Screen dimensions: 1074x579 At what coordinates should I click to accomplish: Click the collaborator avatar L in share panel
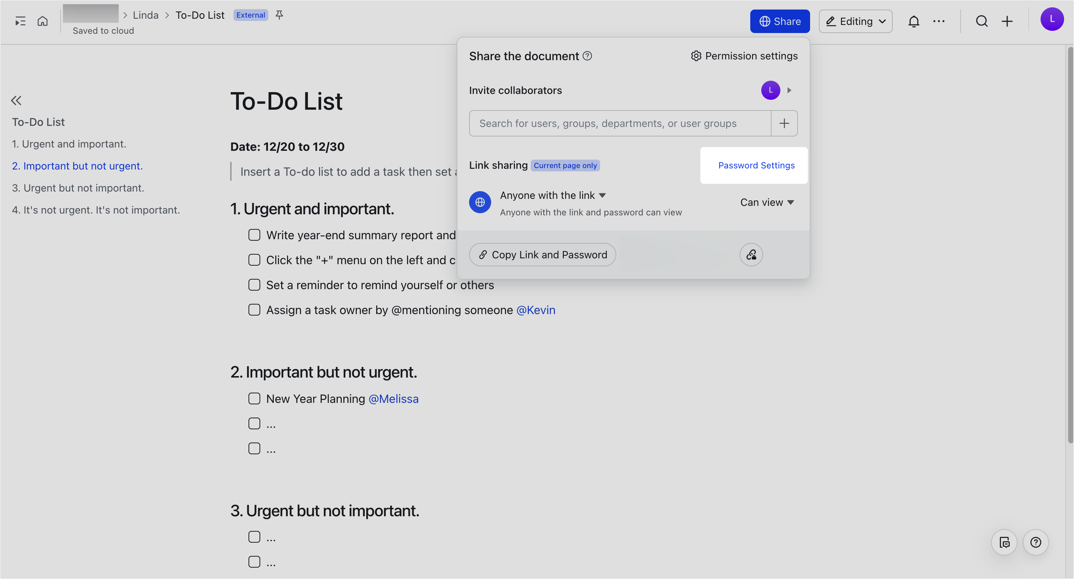point(770,90)
